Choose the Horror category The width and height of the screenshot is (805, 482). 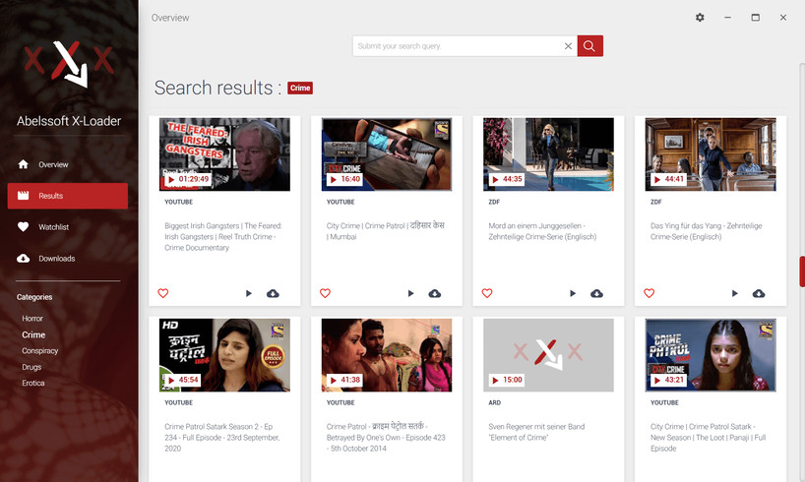click(x=32, y=319)
